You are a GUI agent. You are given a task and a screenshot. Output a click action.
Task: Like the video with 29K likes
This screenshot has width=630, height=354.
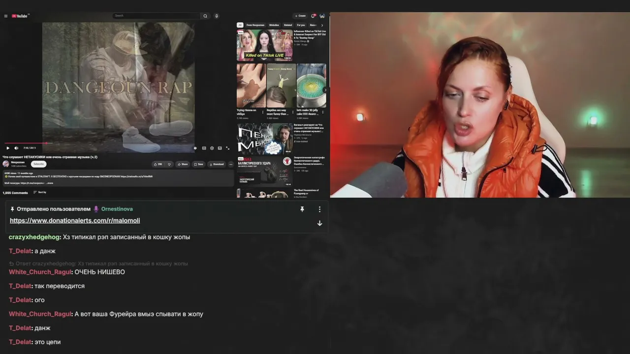coord(158,164)
